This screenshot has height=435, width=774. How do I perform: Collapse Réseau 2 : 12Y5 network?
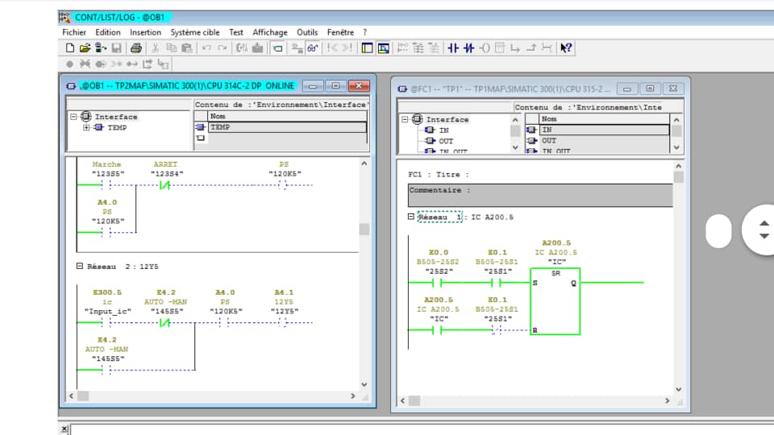tap(79, 265)
